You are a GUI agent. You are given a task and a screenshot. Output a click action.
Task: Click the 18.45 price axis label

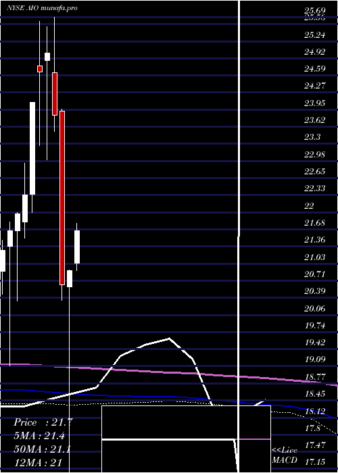click(x=315, y=394)
